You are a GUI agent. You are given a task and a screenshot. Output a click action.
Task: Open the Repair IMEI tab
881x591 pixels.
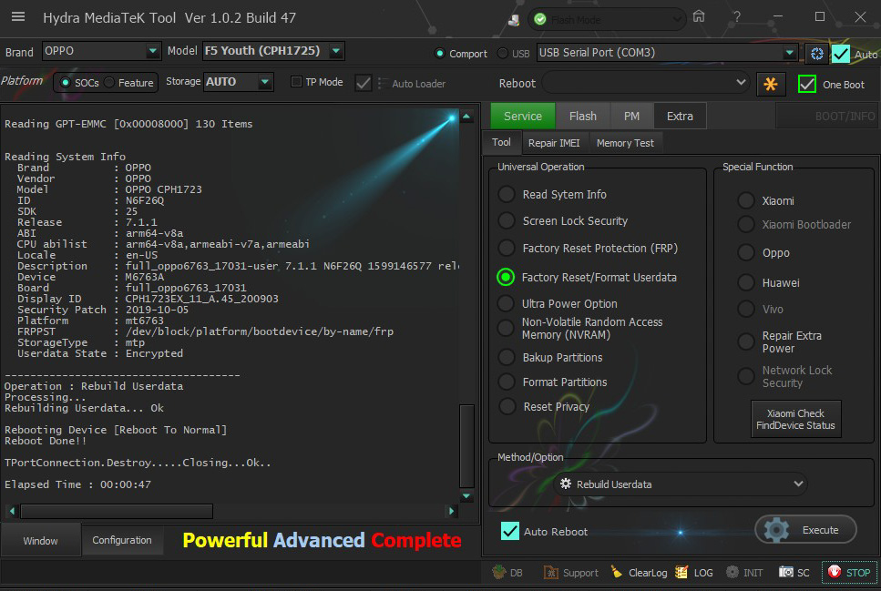click(x=554, y=143)
